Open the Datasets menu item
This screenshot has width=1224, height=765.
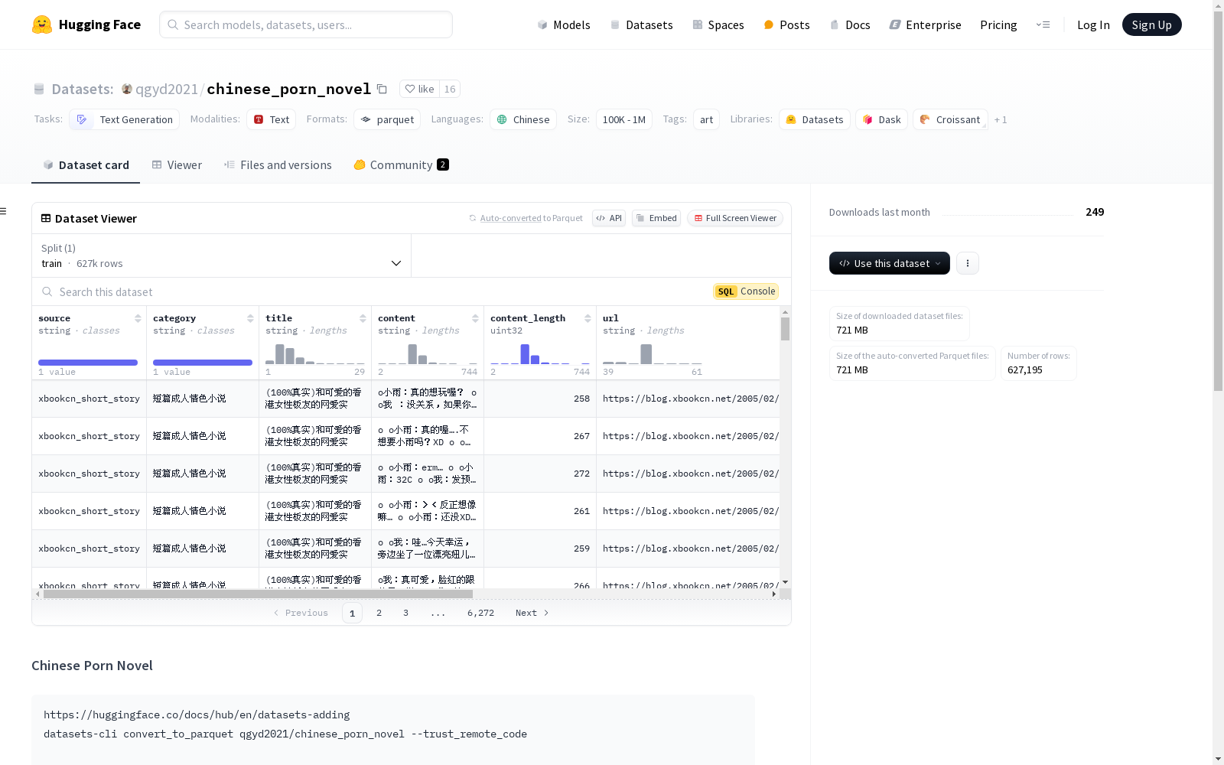(x=641, y=24)
